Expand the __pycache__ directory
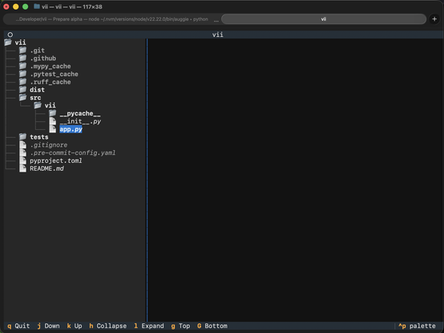The width and height of the screenshot is (444, 333). pyautogui.click(x=80, y=113)
